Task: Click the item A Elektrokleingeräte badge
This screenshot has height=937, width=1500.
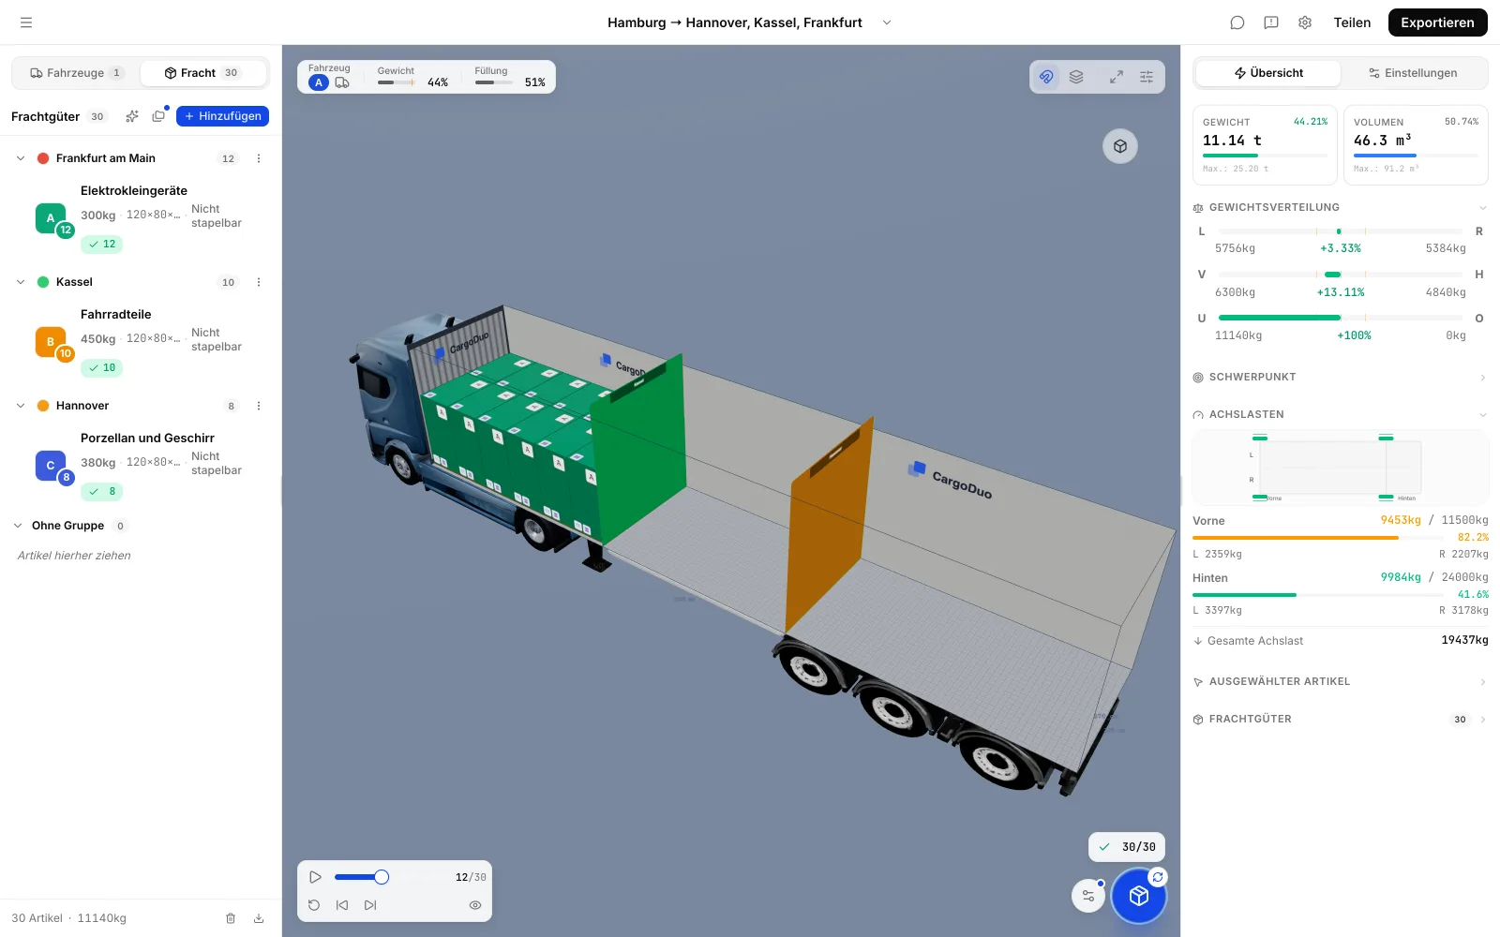Action: coord(51,218)
